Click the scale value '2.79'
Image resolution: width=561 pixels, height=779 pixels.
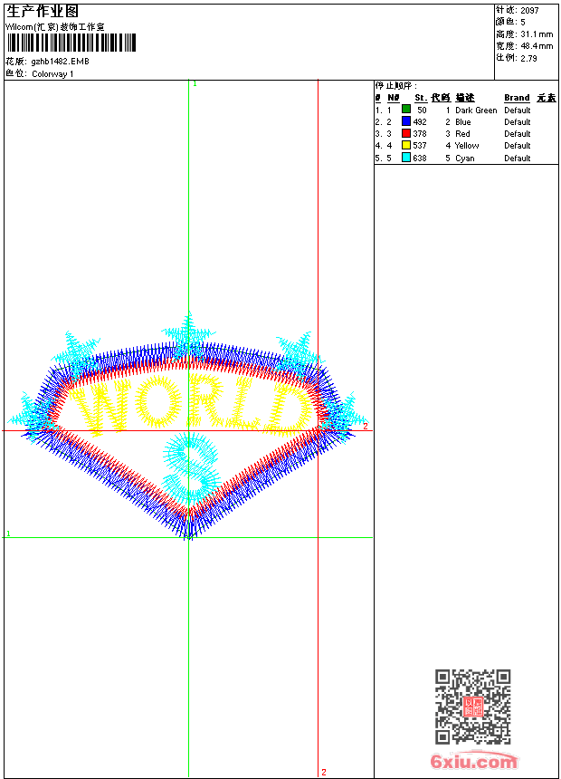click(x=528, y=58)
